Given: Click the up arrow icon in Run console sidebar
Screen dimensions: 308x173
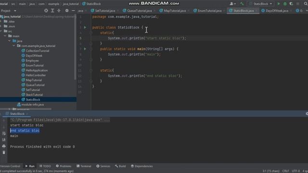Looking at the screenshot, I should (x=4, y=121).
